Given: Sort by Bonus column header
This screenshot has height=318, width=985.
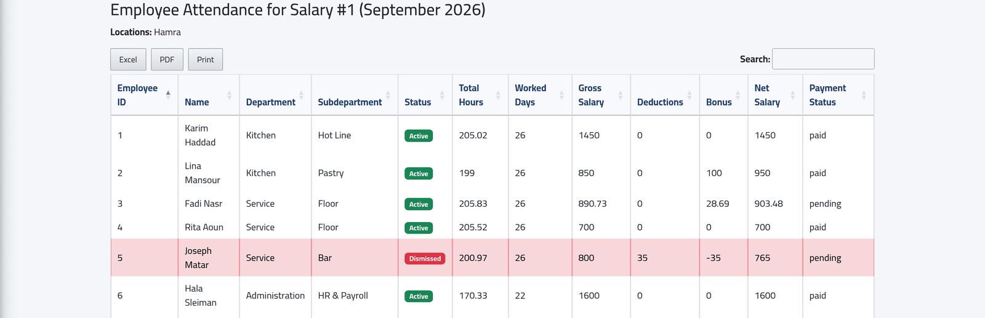Looking at the screenshot, I should [x=723, y=95].
